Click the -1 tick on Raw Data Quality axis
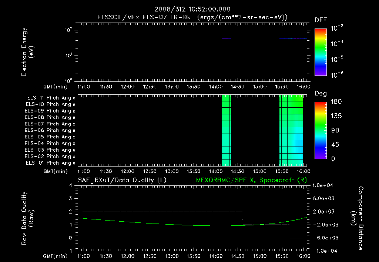The height and width of the screenshot is (262, 379). [69, 251]
